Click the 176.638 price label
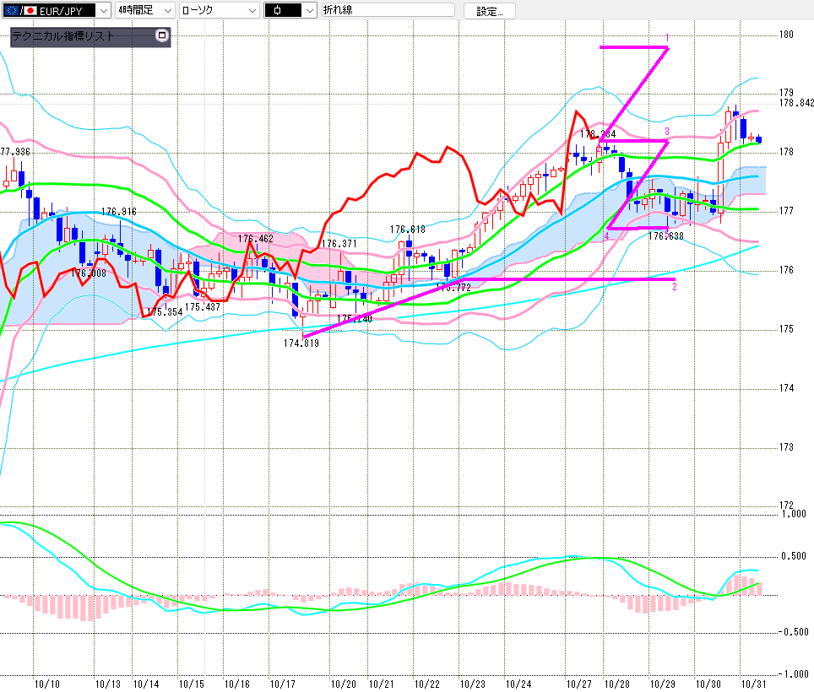 pyautogui.click(x=665, y=236)
